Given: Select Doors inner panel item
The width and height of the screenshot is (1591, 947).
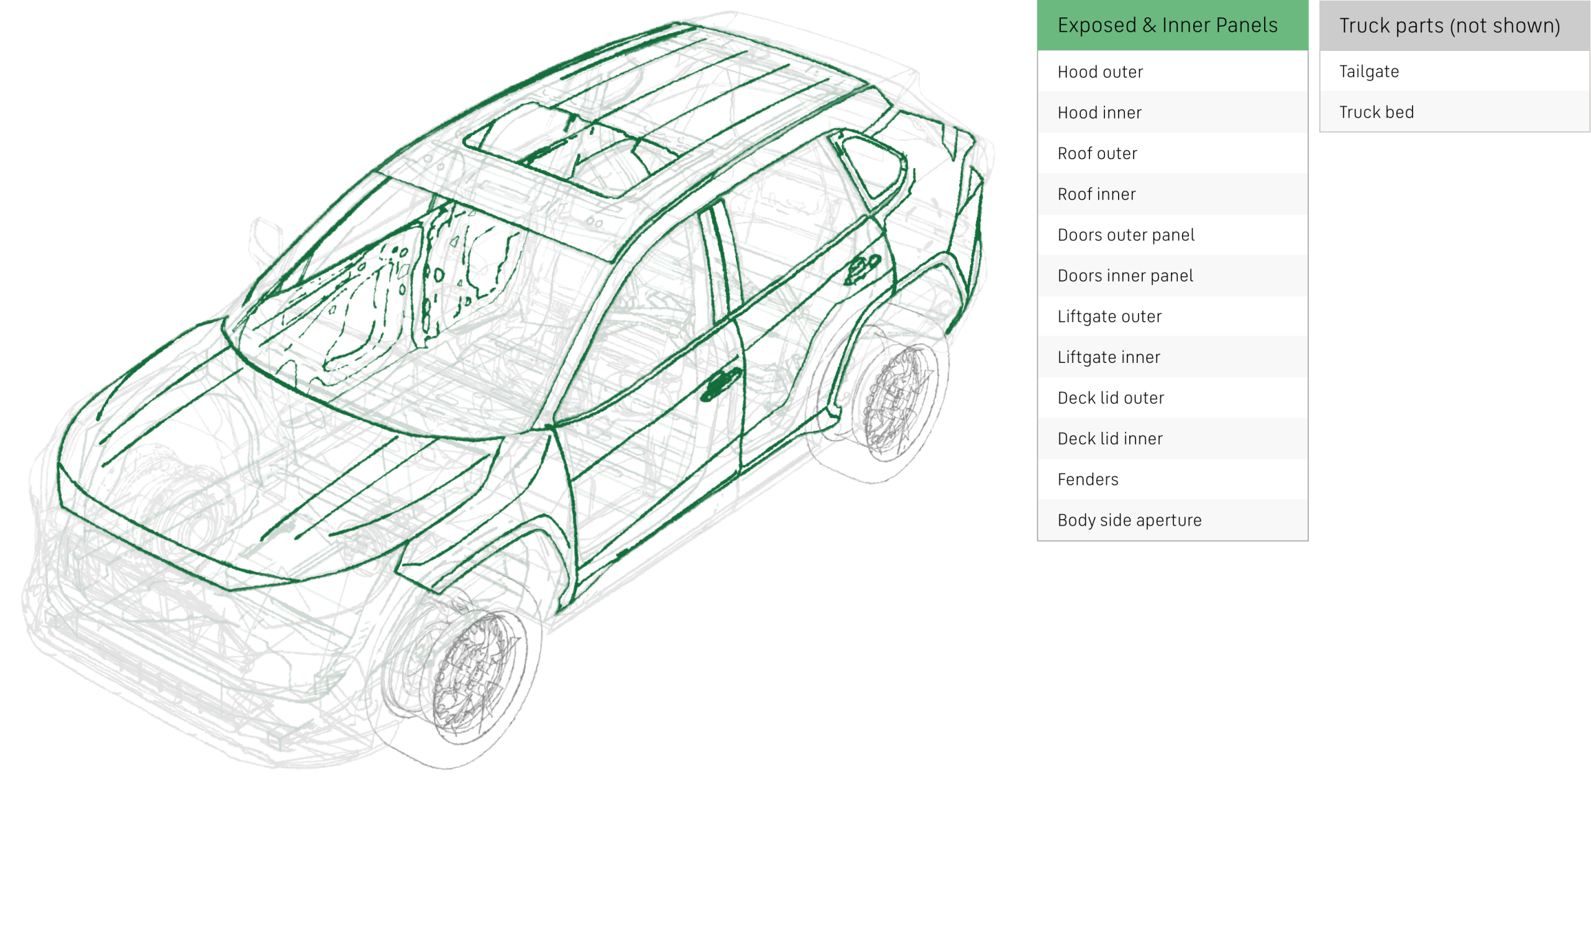Looking at the screenshot, I should 1171,276.
